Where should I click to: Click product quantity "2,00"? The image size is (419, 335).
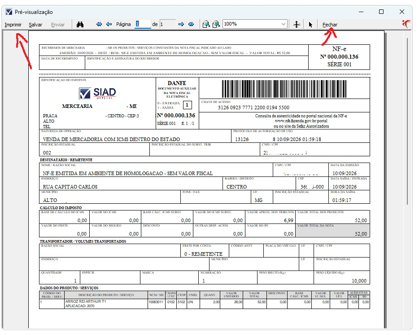216,302
